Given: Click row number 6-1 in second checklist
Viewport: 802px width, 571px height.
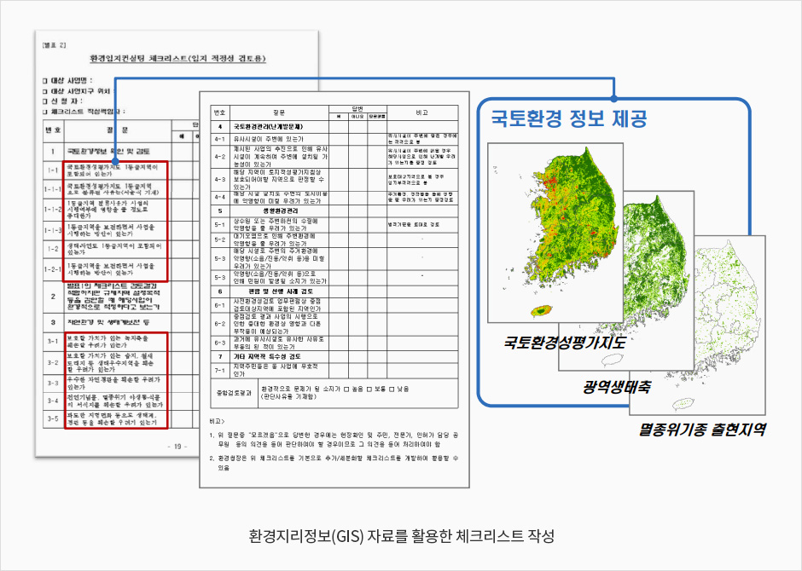Looking at the screenshot, I should tap(220, 305).
